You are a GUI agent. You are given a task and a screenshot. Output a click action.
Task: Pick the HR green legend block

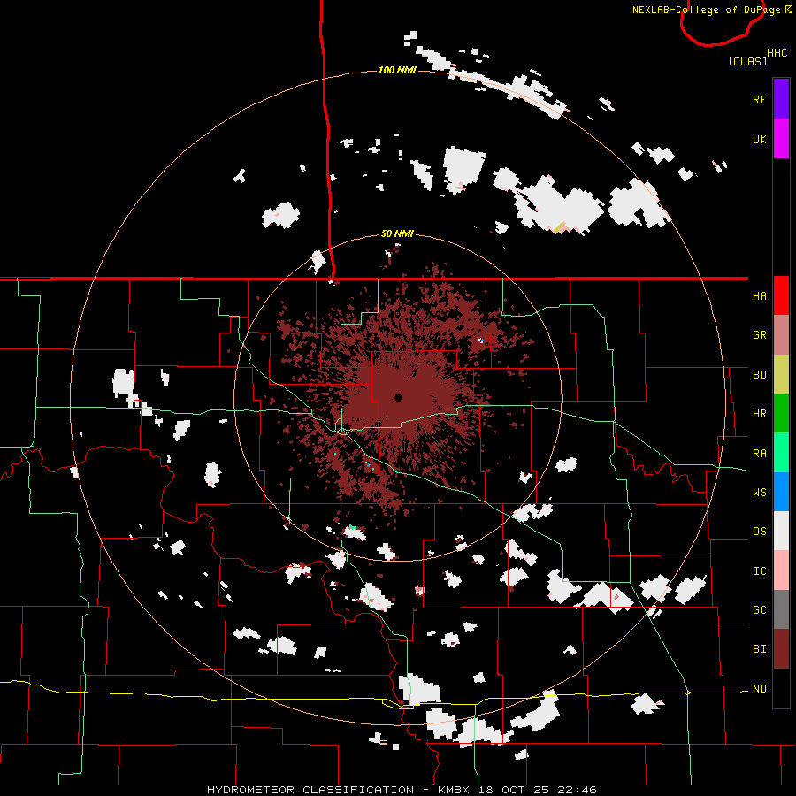tap(781, 414)
